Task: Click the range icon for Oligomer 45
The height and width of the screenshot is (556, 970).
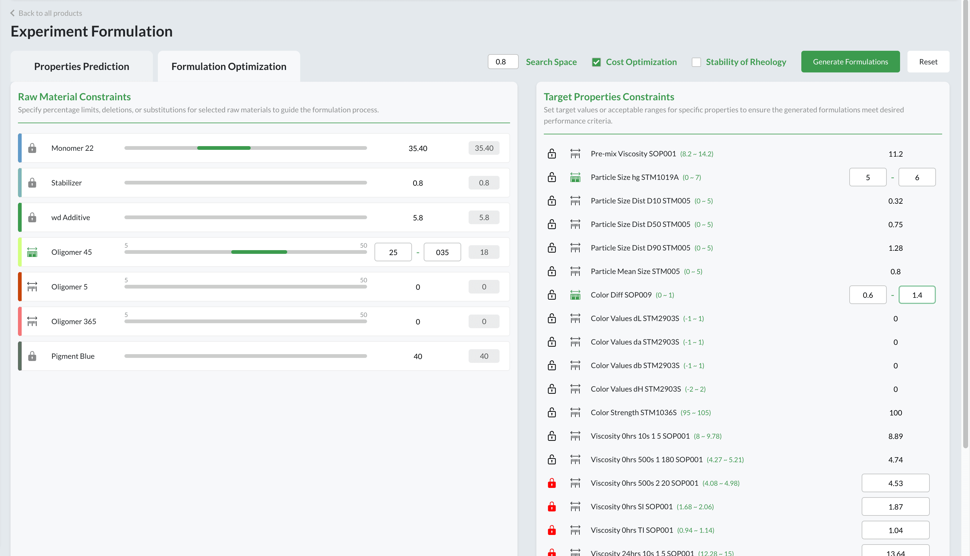Action: tap(32, 252)
